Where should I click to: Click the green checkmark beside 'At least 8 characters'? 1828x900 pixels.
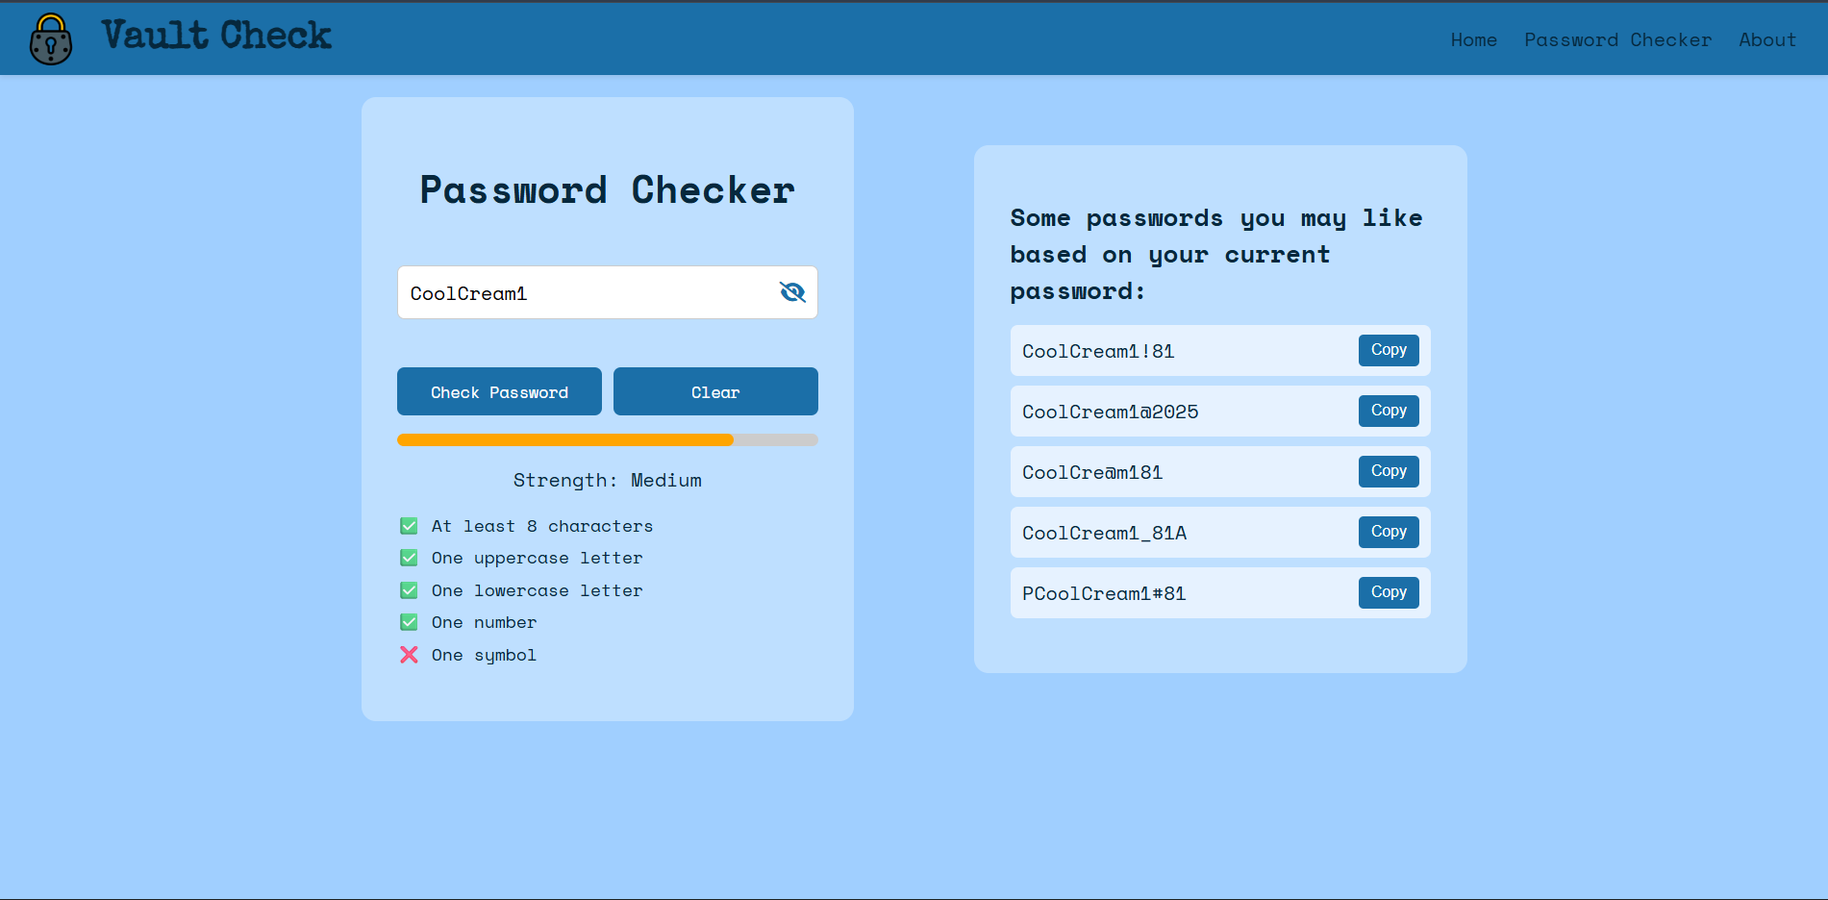[409, 526]
